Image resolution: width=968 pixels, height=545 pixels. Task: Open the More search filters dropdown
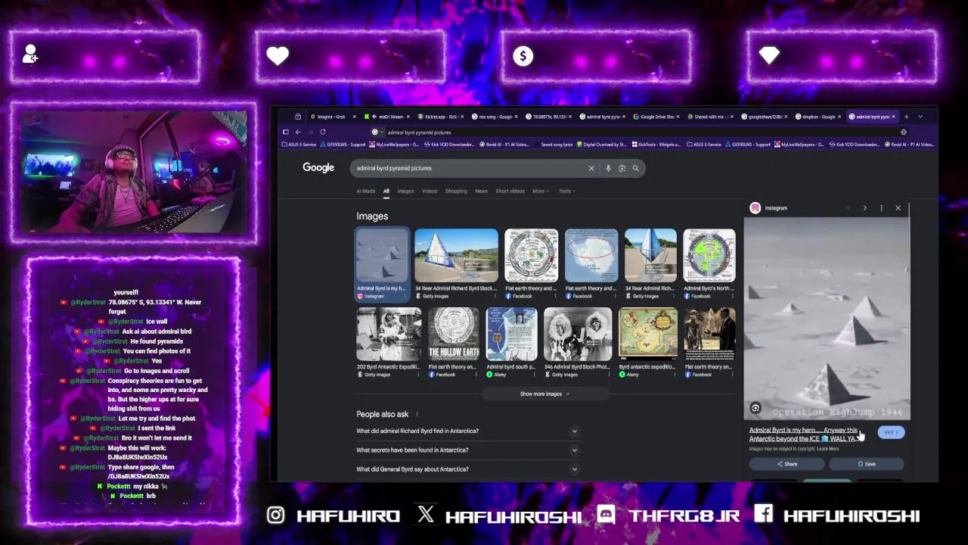point(540,191)
